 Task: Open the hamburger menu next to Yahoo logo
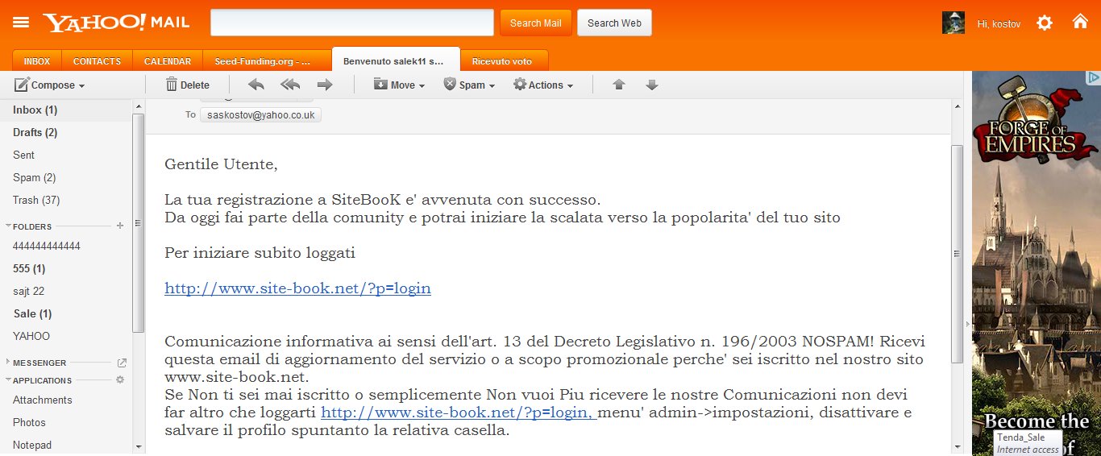click(21, 23)
